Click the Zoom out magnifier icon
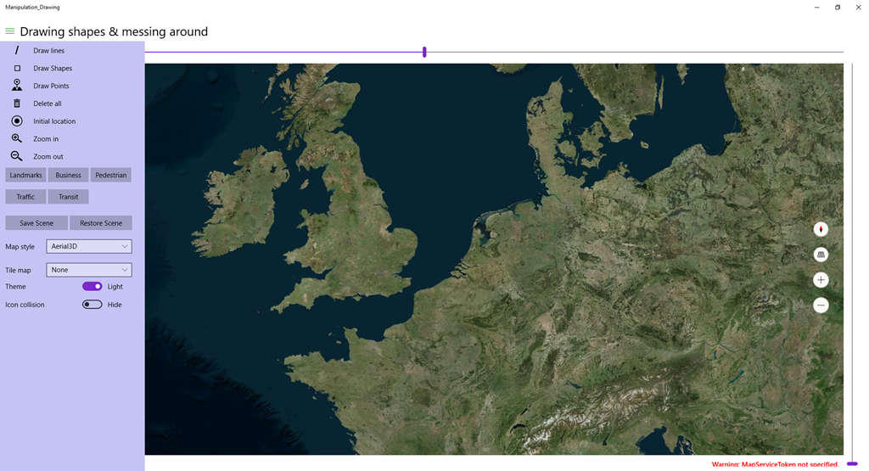The height and width of the screenshot is (471, 869). 17,156
